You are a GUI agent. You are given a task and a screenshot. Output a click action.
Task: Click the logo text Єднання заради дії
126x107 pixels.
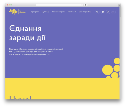pos(22,12)
